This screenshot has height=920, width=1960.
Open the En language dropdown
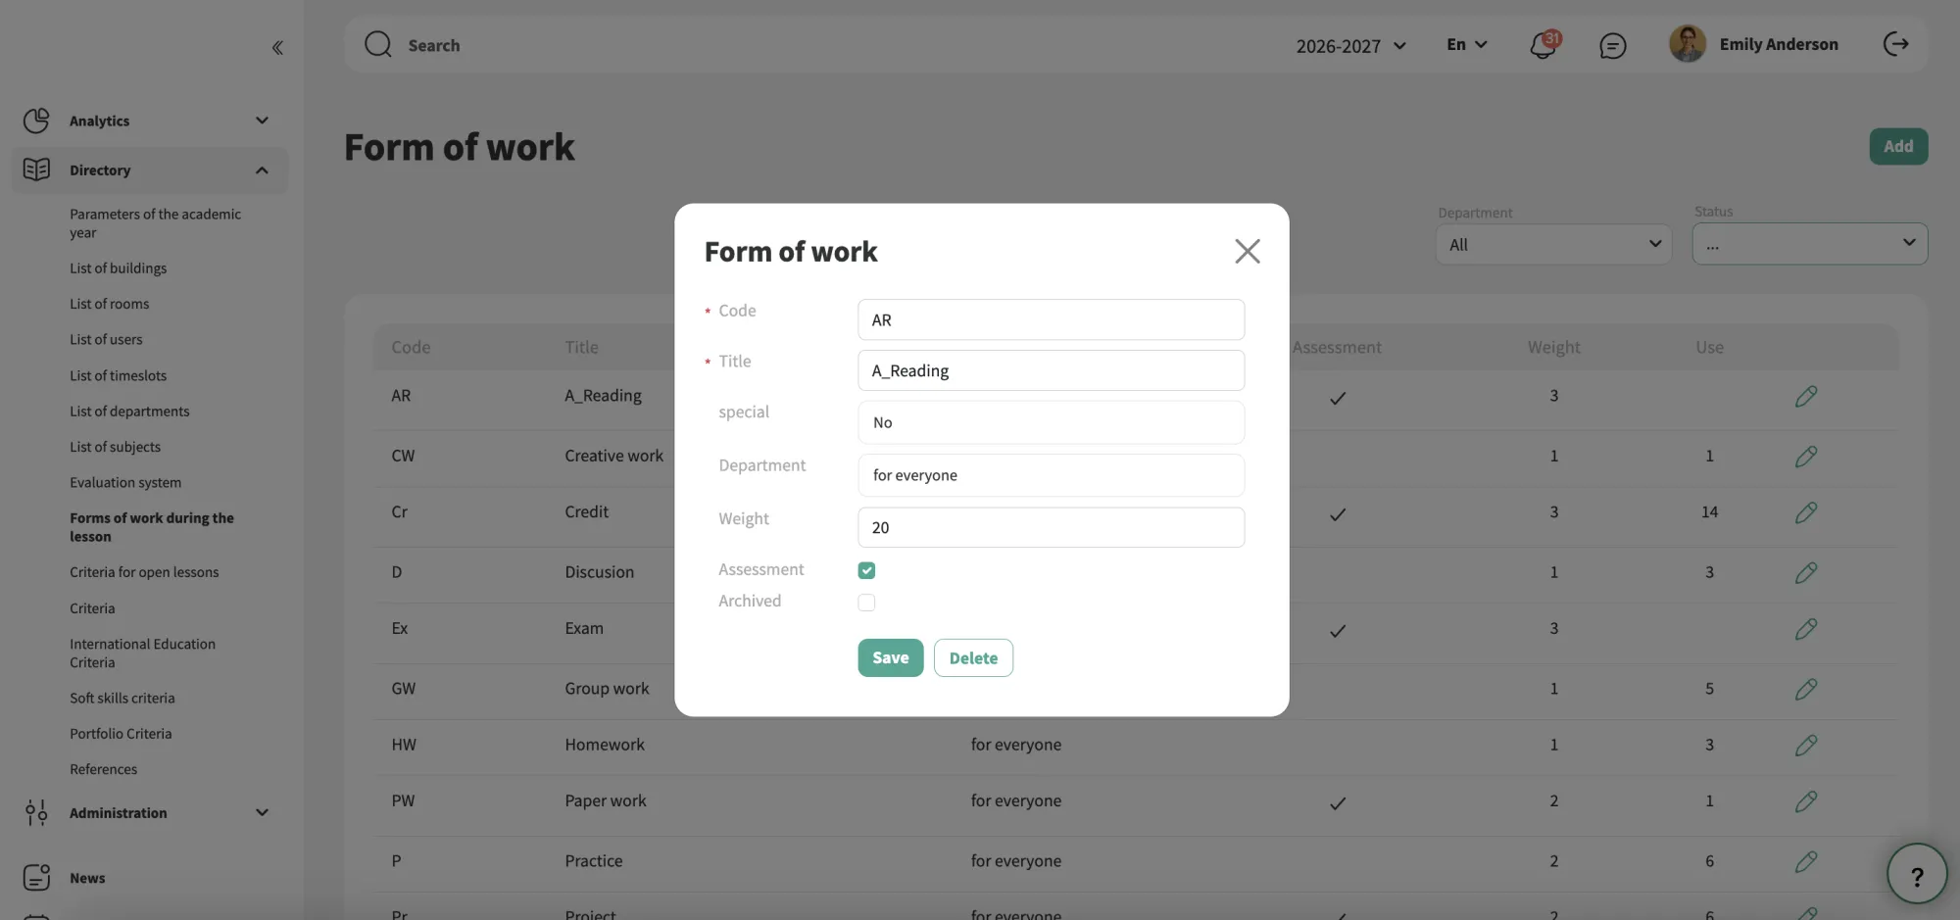tap(1467, 45)
